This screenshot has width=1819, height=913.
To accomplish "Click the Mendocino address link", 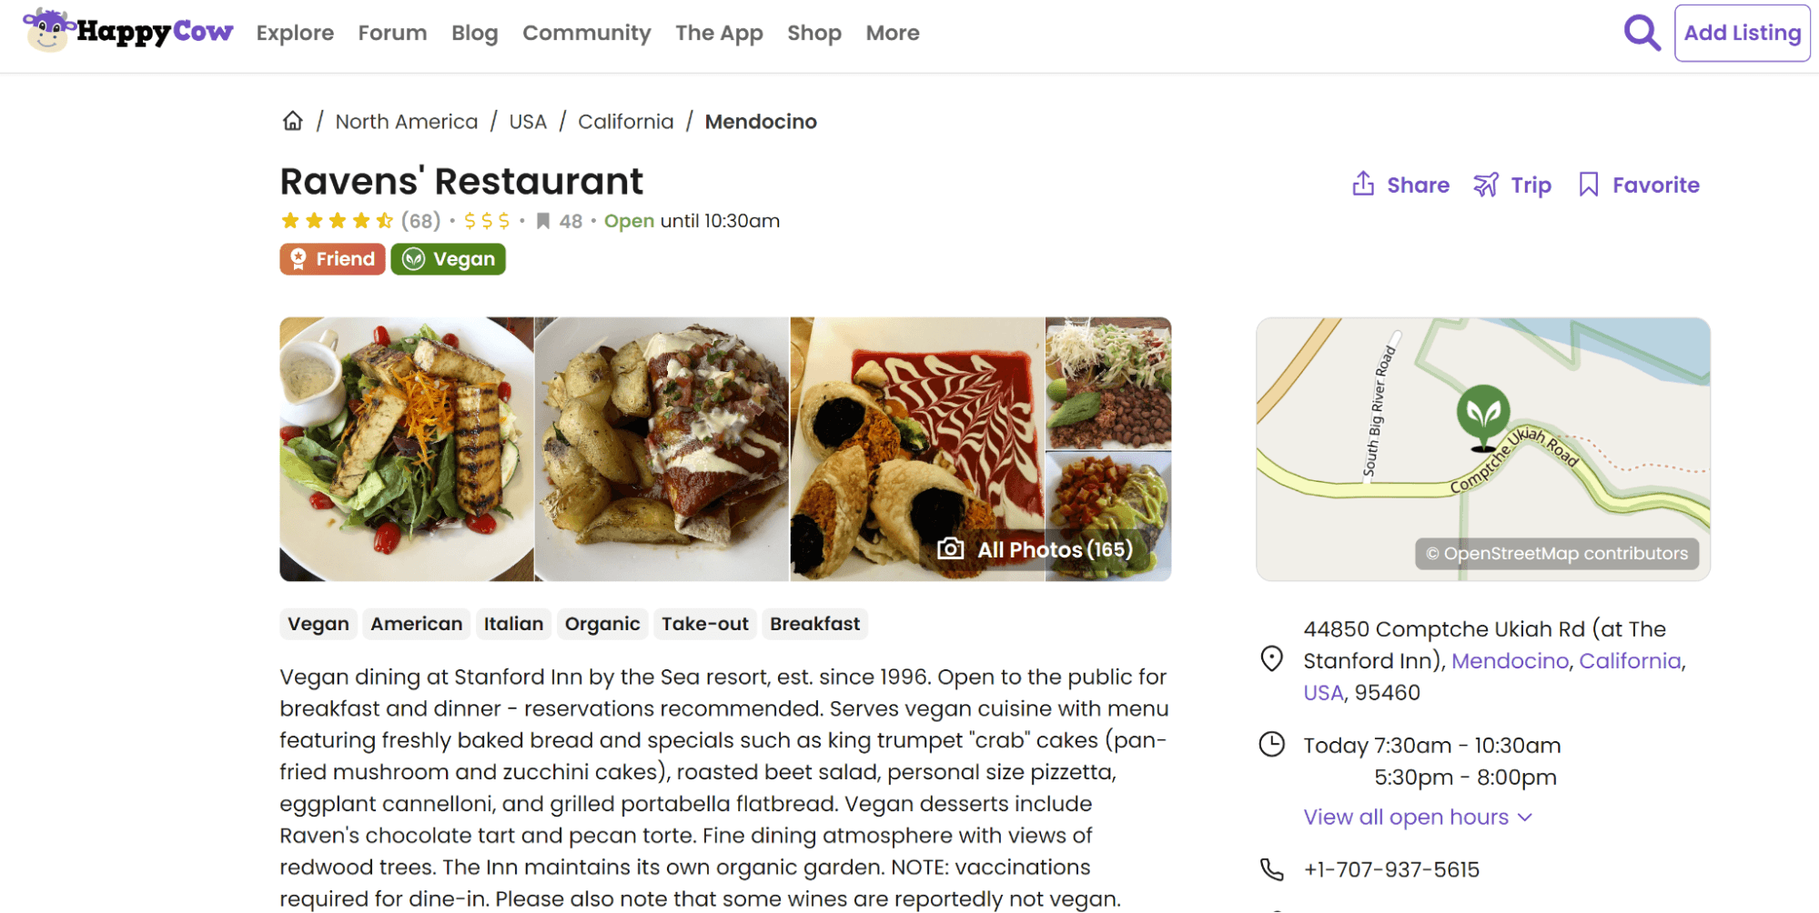I will tap(1509, 661).
